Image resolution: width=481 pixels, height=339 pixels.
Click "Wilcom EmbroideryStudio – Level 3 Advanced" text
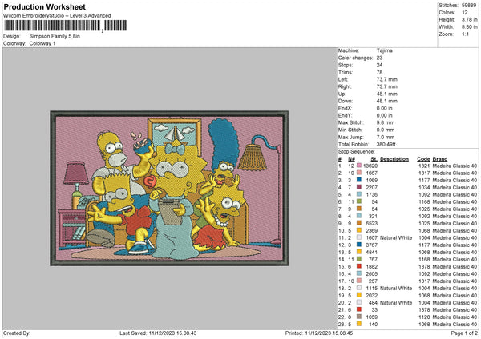point(57,16)
